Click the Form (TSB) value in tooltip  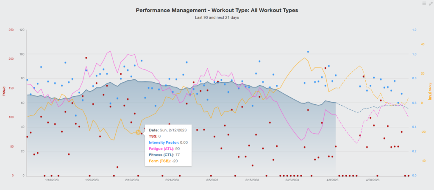175,161
